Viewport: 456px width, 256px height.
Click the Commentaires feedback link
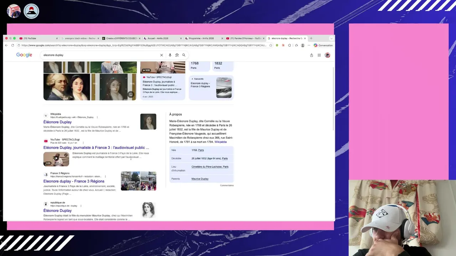click(227, 185)
